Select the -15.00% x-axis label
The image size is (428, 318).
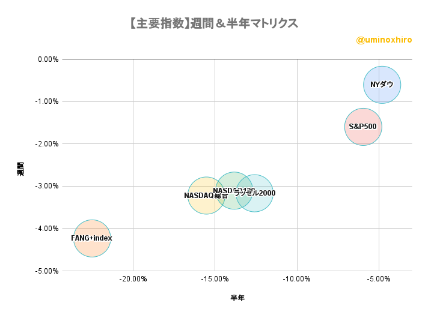click(x=215, y=279)
